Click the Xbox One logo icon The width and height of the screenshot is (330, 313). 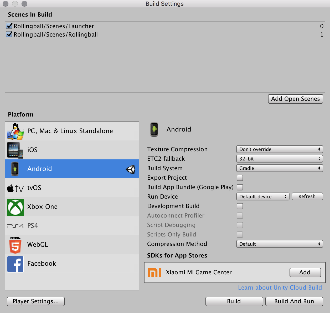pyautogui.click(x=15, y=207)
